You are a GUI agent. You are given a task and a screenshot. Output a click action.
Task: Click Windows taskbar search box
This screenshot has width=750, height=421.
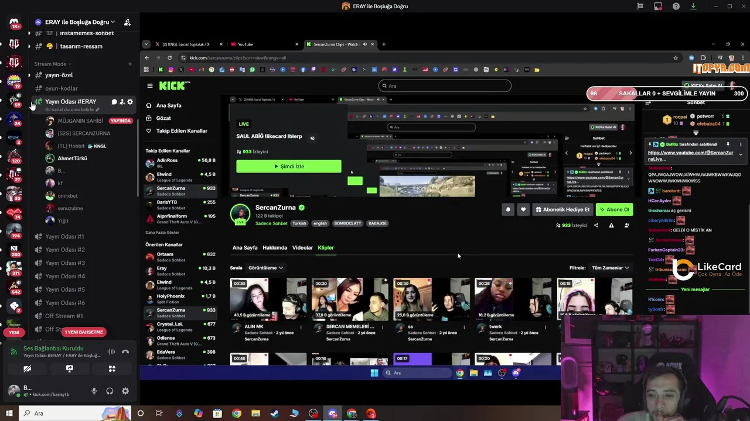pyautogui.click(x=76, y=413)
